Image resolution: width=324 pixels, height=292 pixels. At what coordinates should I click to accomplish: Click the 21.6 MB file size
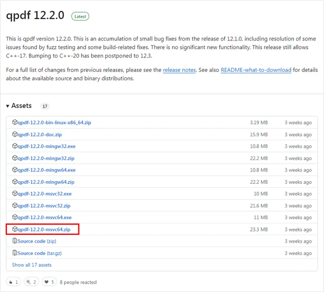click(259, 206)
